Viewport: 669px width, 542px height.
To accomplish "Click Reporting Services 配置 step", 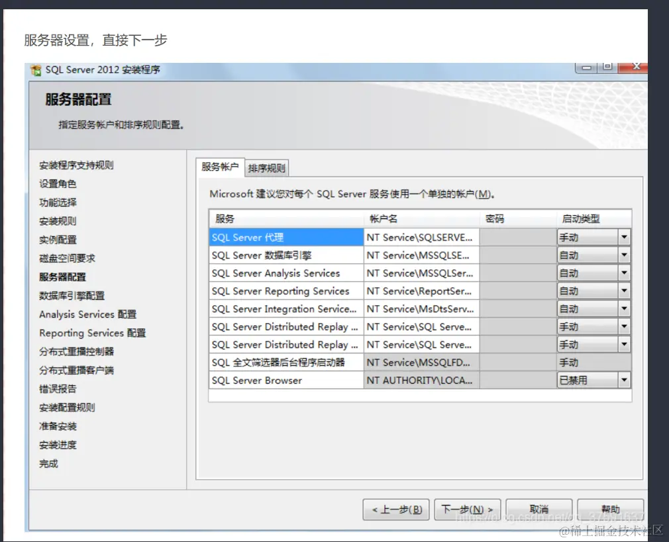I will [x=92, y=333].
